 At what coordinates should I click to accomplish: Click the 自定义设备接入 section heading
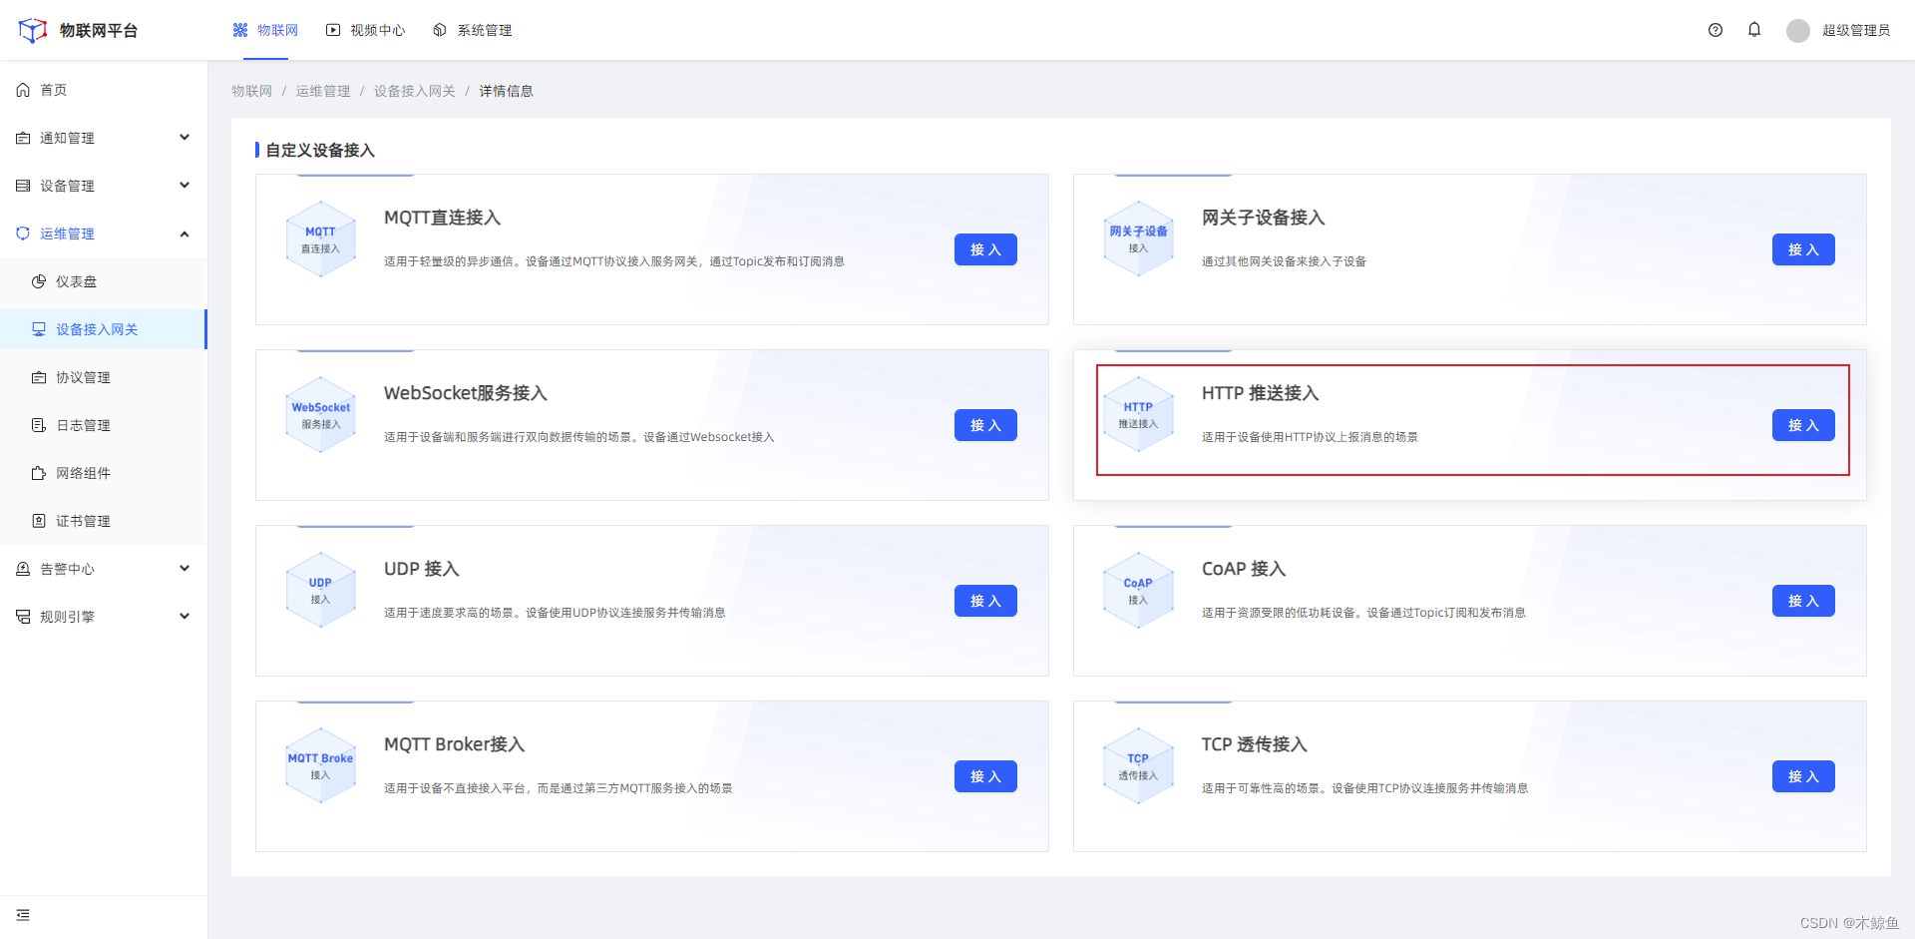pos(320,150)
